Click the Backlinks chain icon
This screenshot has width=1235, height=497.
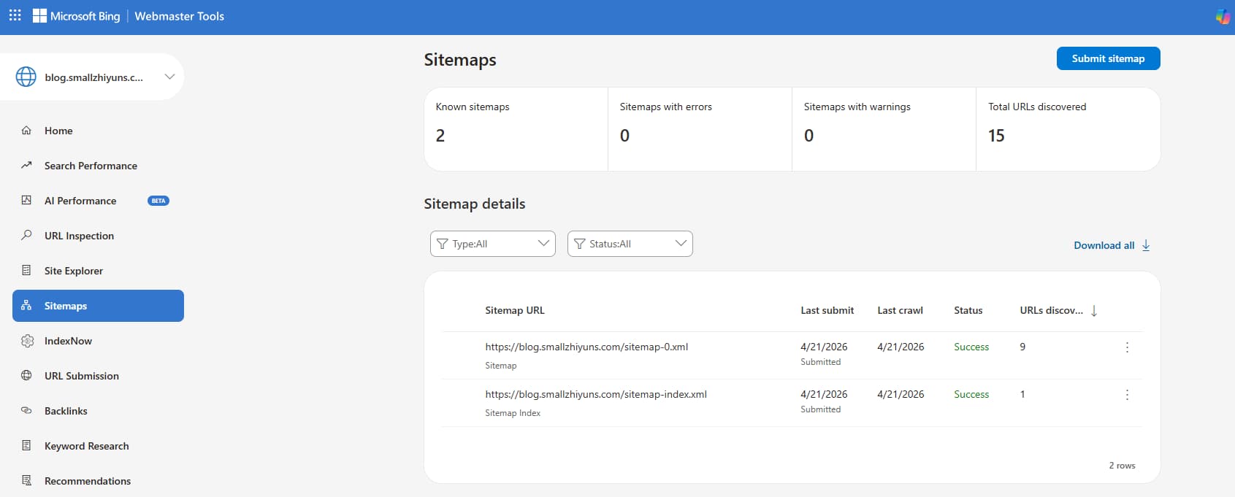26,411
